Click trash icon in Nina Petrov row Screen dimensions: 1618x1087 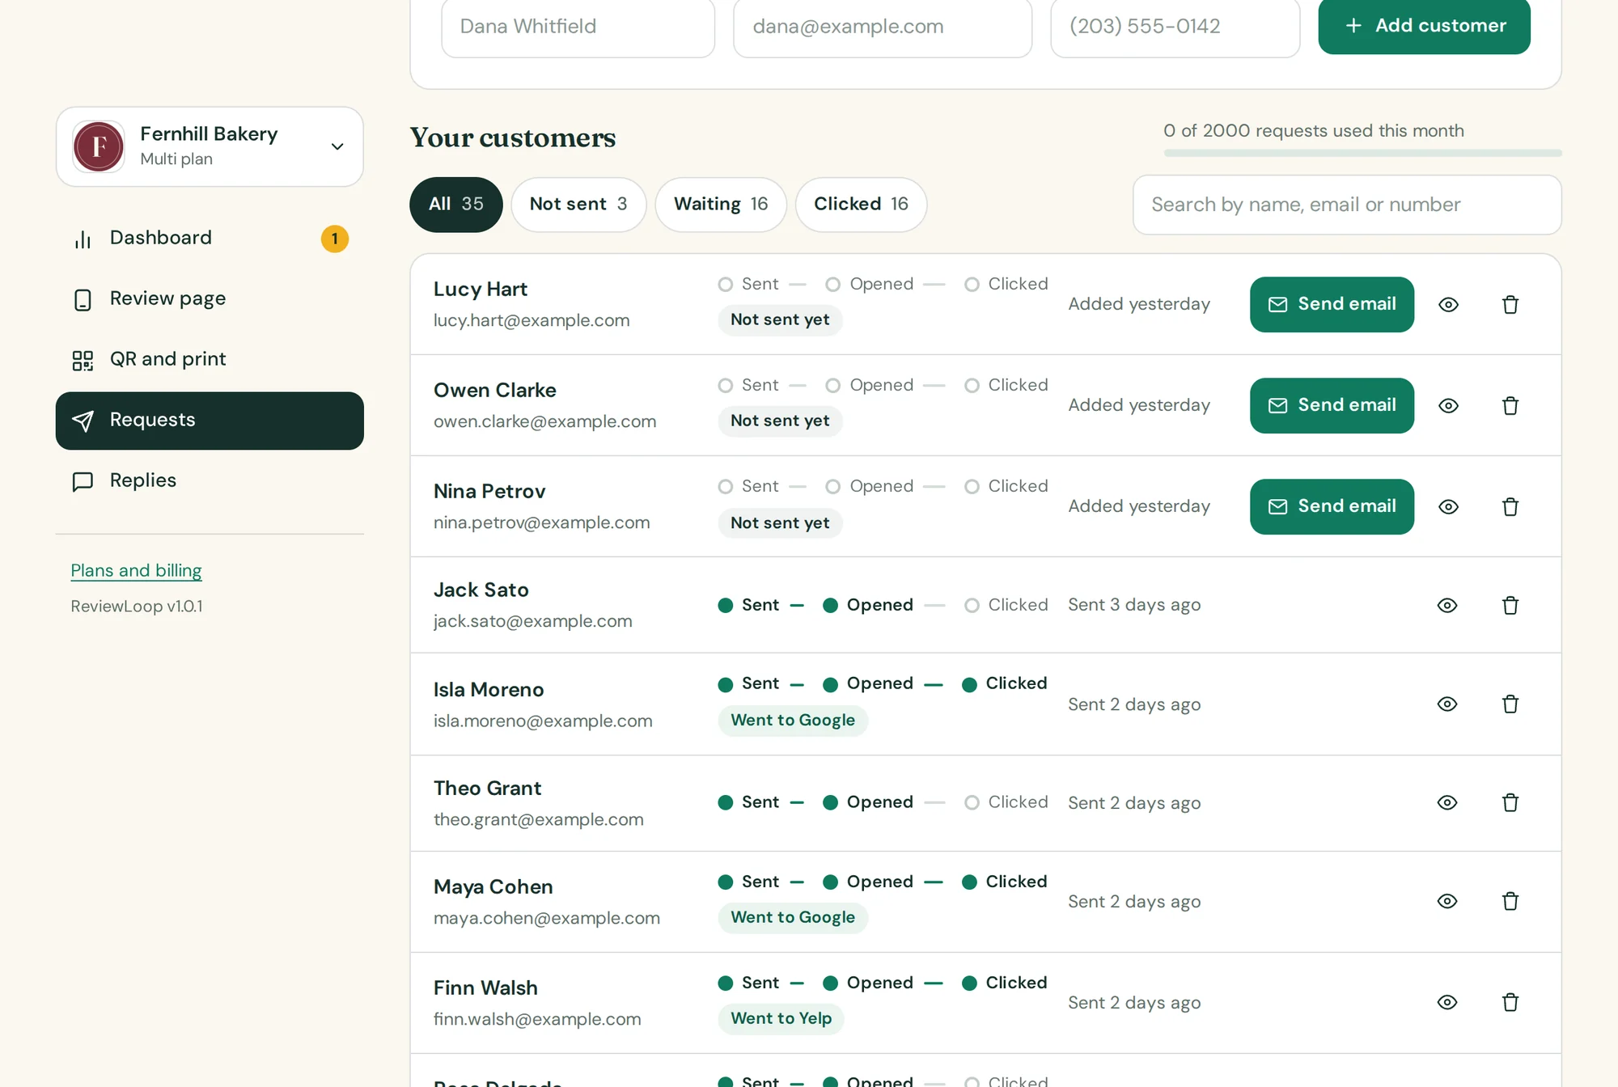1510,507
